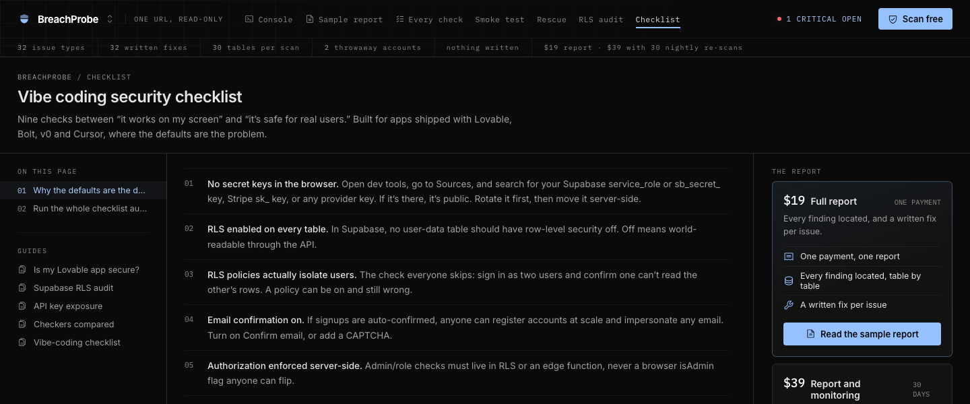The height and width of the screenshot is (404, 970).
Task: Click the icon beside Checkers compared
Action: coord(22,325)
